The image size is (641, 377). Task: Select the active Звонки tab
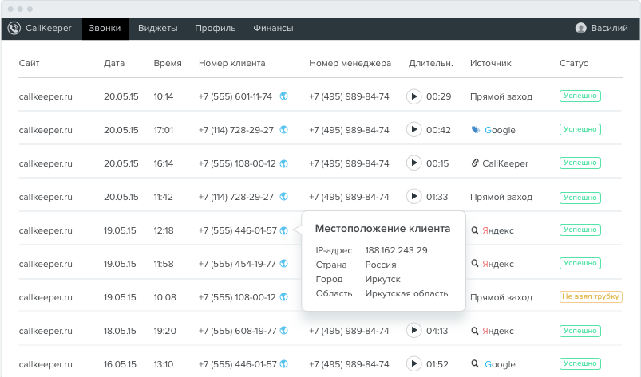105,28
